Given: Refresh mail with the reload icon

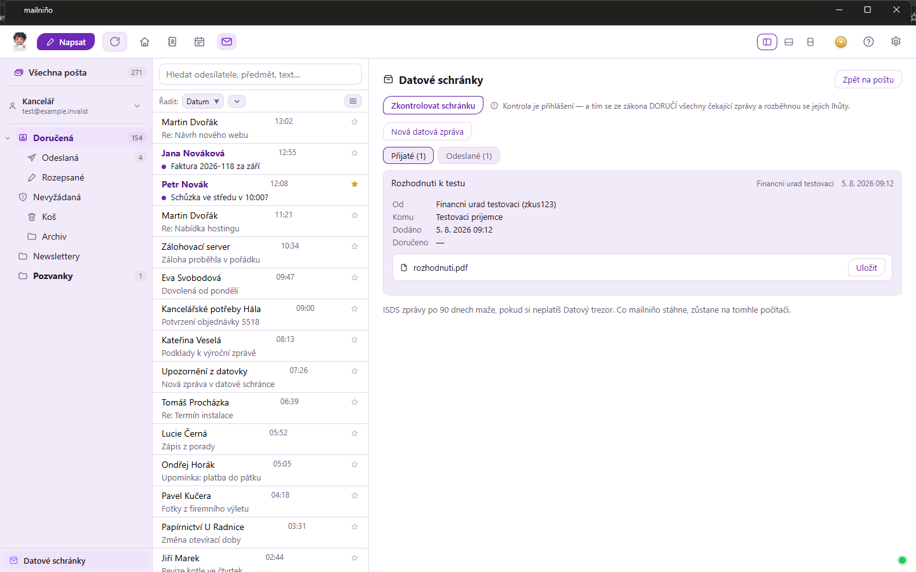Looking at the screenshot, I should (115, 42).
